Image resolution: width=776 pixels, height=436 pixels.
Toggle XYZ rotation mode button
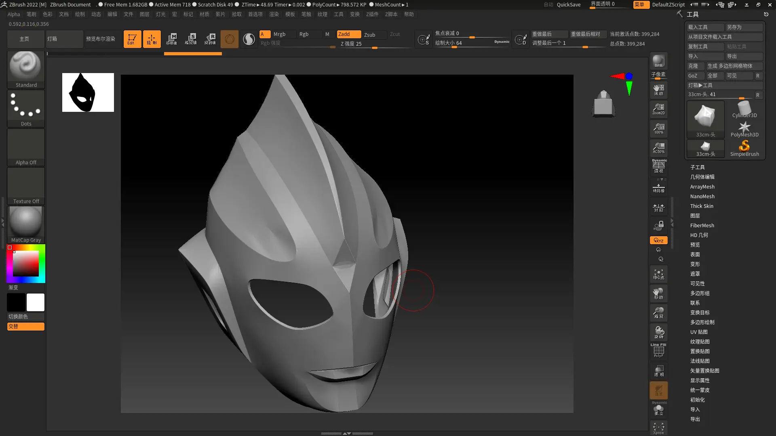tap(658, 240)
